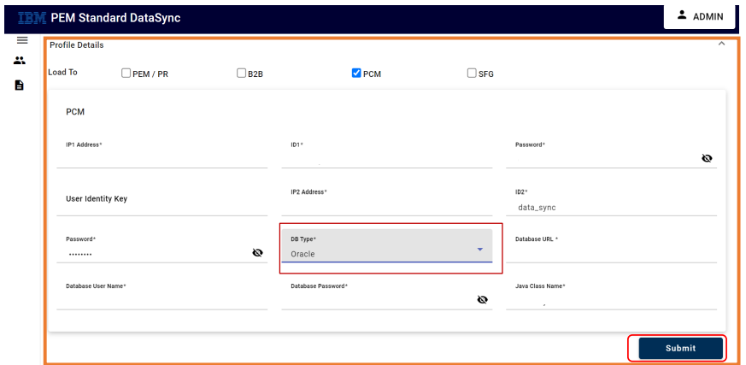746x365 pixels.
Task: Click the PCM section heading in the card
Action: point(75,112)
